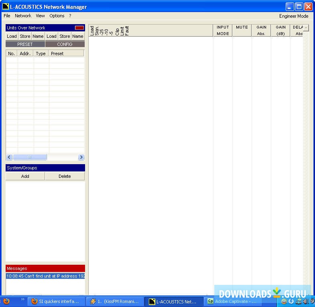Launch Firefox from the quick launch
315x307 pixels.
tap(6, 301)
